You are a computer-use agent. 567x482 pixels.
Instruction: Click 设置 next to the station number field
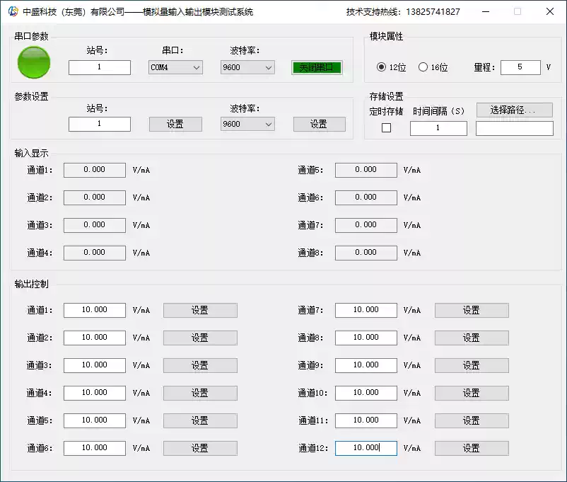[175, 124]
